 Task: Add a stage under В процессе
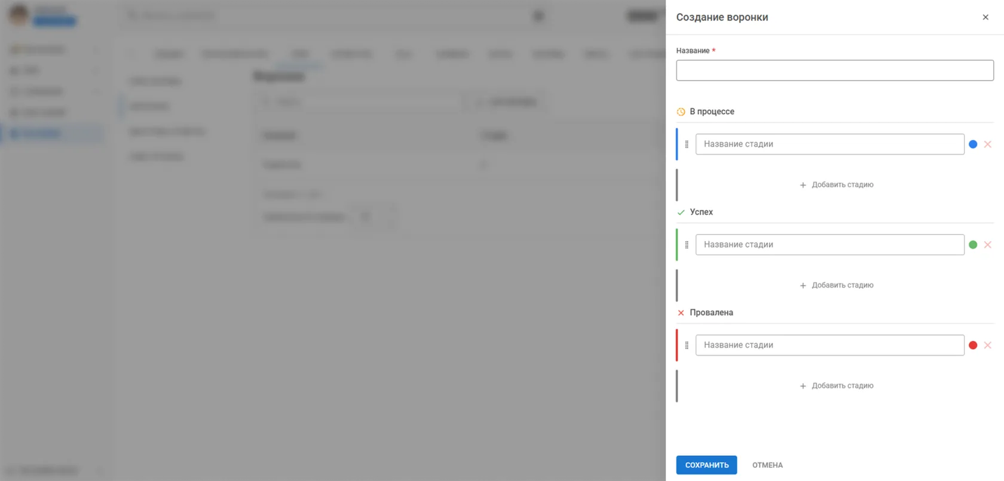pos(837,185)
